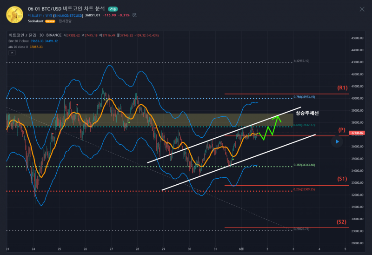
Task: Open the Seohakant author profile
Action: tap(36, 21)
